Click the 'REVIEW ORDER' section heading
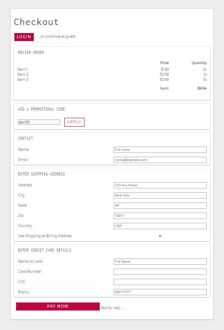Viewport: 224px width, 330px height. [x=31, y=53]
